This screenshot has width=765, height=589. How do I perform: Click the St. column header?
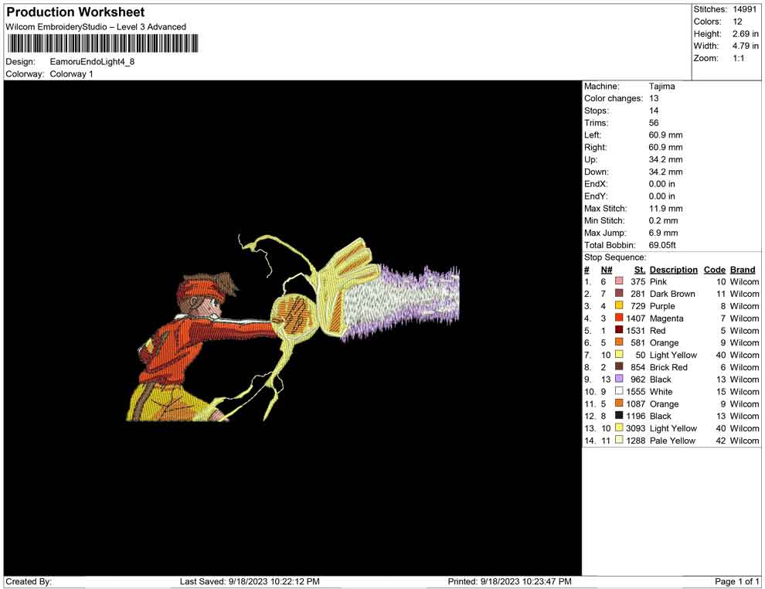click(x=639, y=270)
